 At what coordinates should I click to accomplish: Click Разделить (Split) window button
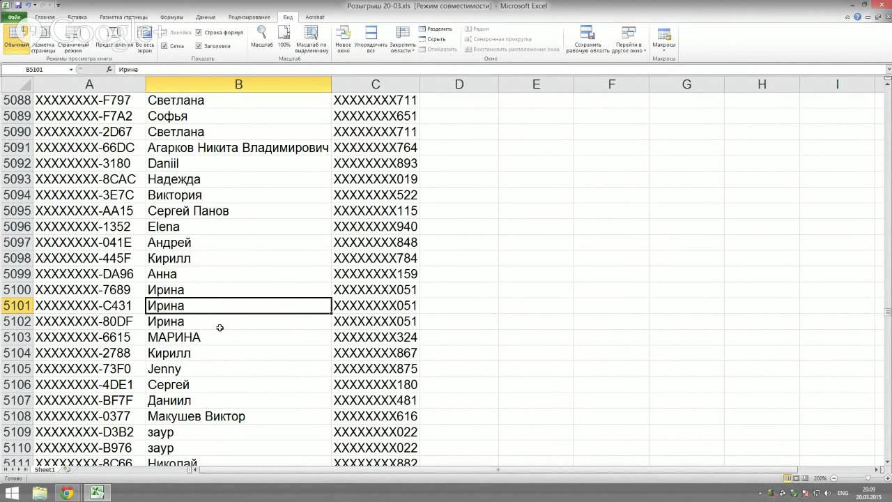pyautogui.click(x=436, y=29)
